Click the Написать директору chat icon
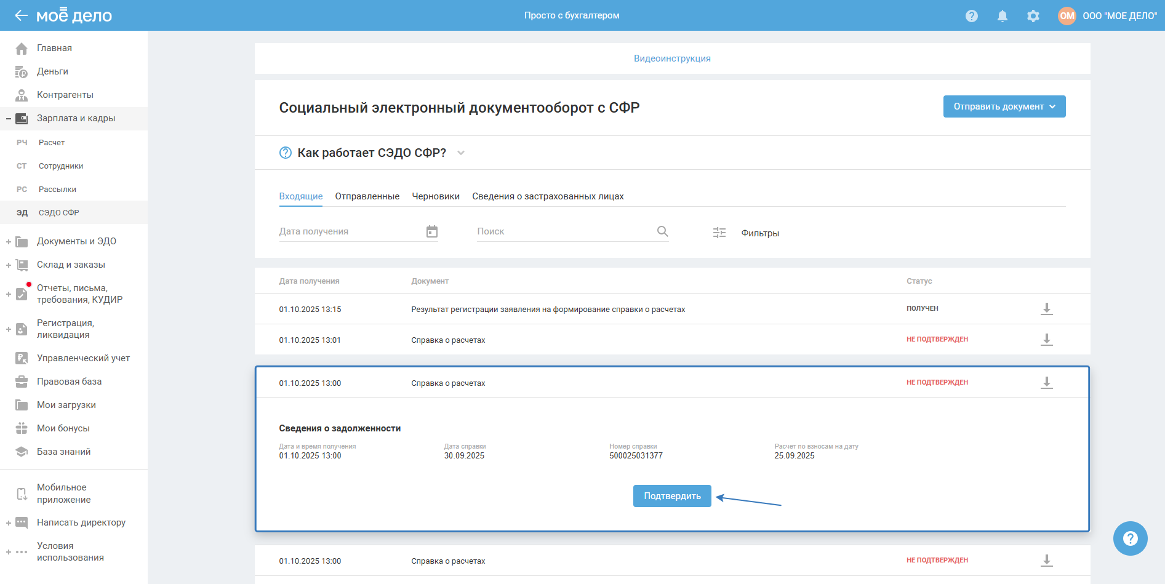 pyautogui.click(x=22, y=522)
